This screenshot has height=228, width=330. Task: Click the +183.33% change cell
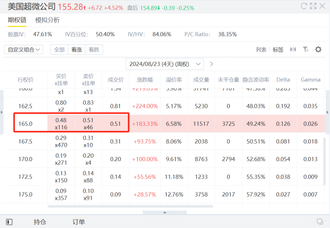145,124
